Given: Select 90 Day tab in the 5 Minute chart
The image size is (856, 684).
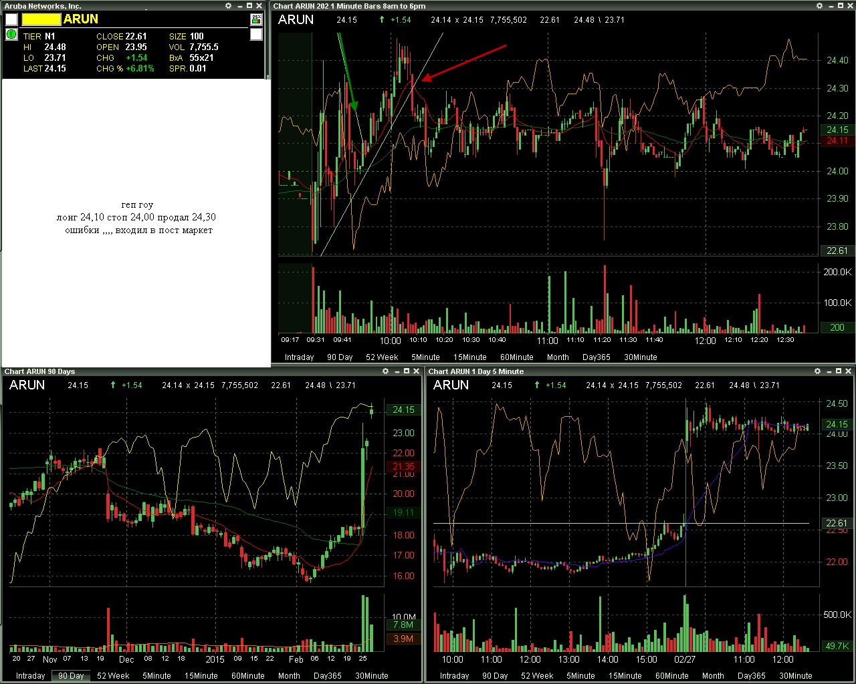Looking at the screenshot, I should (495, 676).
